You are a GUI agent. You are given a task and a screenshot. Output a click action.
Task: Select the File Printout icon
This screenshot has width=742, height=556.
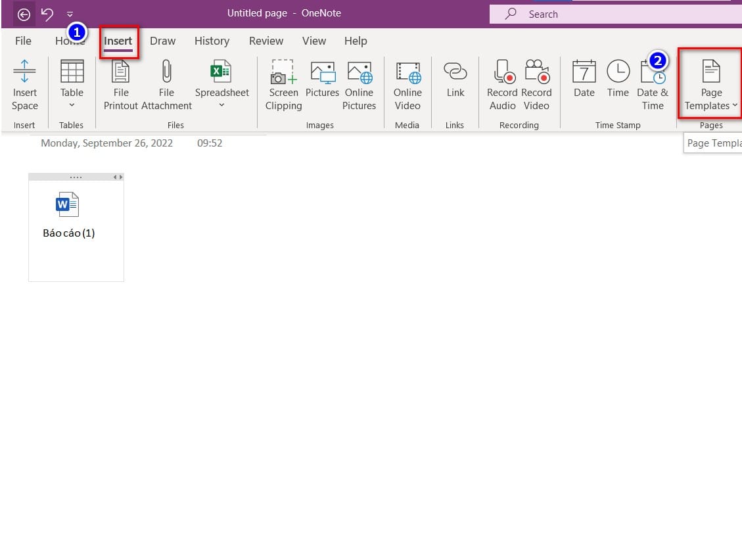121,72
